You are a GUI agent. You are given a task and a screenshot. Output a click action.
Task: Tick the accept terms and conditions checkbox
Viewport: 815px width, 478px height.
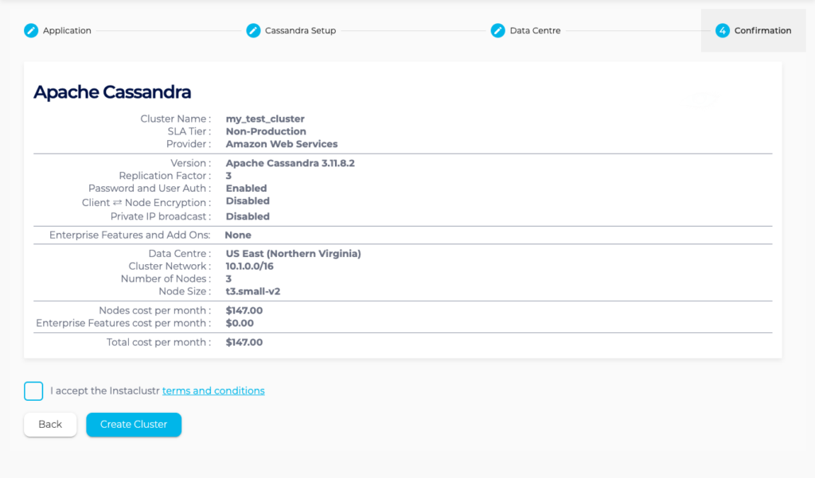click(33, 391)
